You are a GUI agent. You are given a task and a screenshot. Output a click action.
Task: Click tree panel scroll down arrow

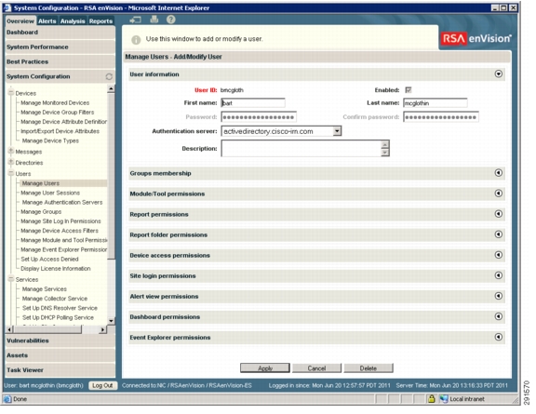pyautogui.click(x=111, y=321)
